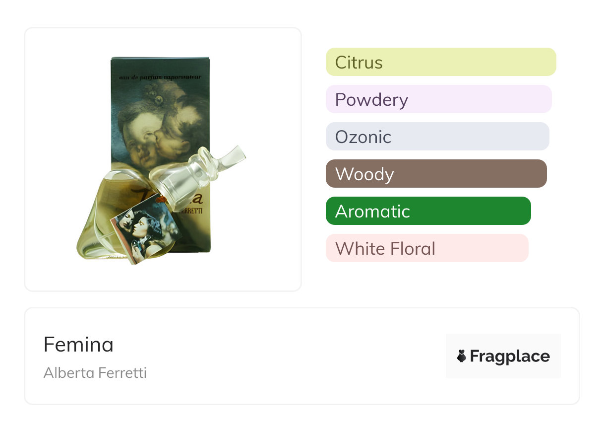Select the Powdery accord bar
604x429 pixels.
439,99
